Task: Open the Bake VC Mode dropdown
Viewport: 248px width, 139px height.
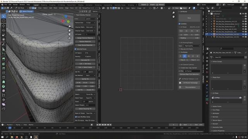Action: pos(90,113)
